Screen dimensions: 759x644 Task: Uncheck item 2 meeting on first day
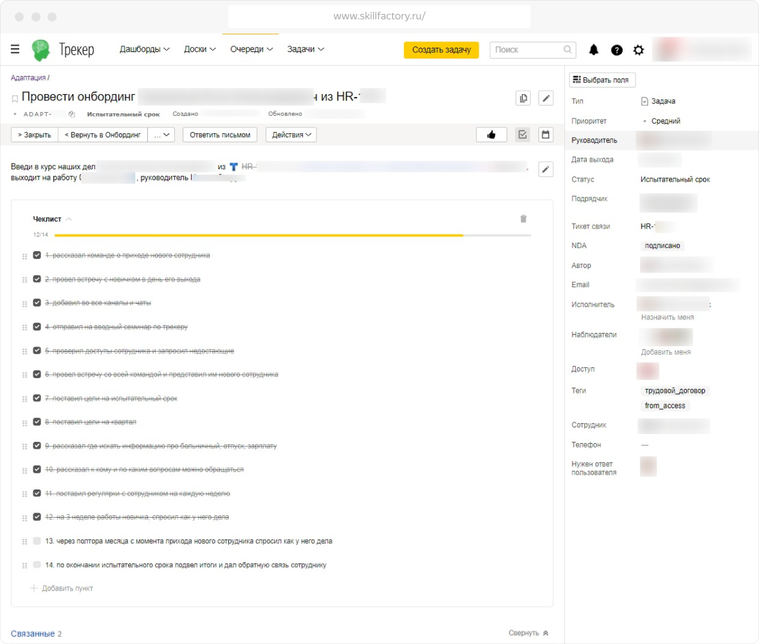coord(37,279)
